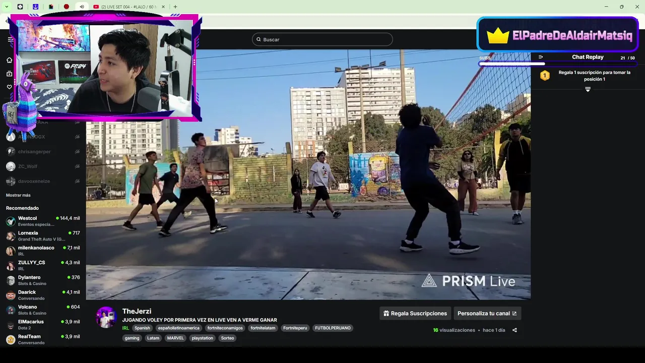The height and width of the screenshot is (363, 645).
Task: Select the fortniteconamigos tag
Action: click(x=225, y=328)
